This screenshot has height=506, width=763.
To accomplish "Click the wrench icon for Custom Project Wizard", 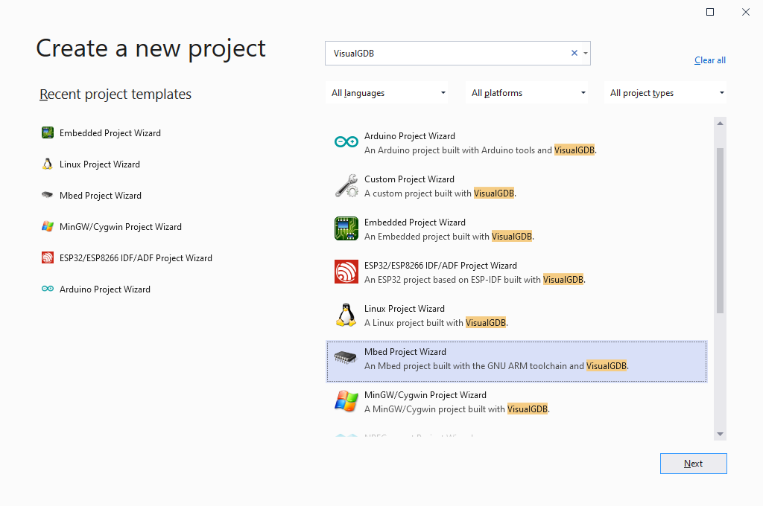I will (346, 186).
